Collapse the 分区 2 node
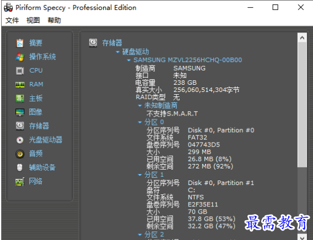Screen dimensions: 313x240 click(x=140, y=234)
